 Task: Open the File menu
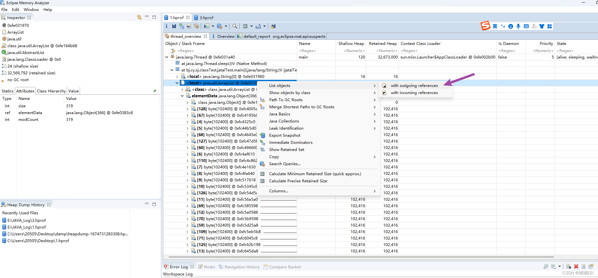click(x=5, y=9)
